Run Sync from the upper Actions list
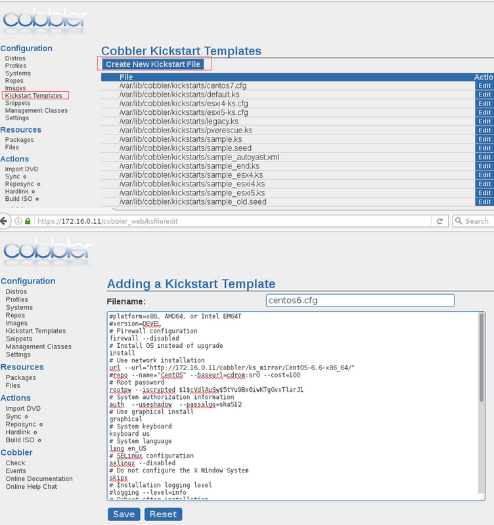This screenshot has height=525, width=494. (x=12, y=177)
